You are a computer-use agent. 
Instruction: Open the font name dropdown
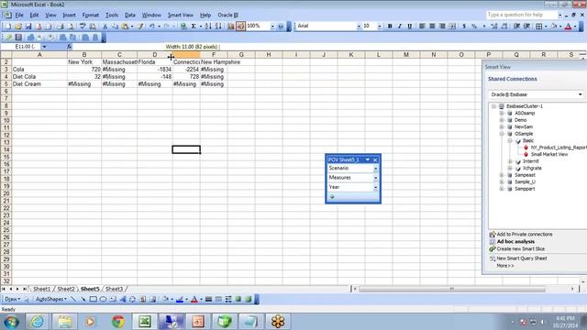(x=359, y=27)
